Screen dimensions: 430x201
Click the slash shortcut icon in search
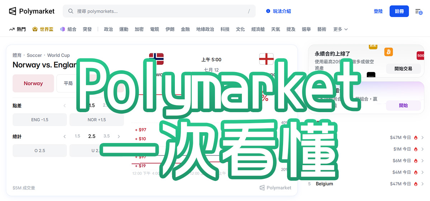point(249,11)
